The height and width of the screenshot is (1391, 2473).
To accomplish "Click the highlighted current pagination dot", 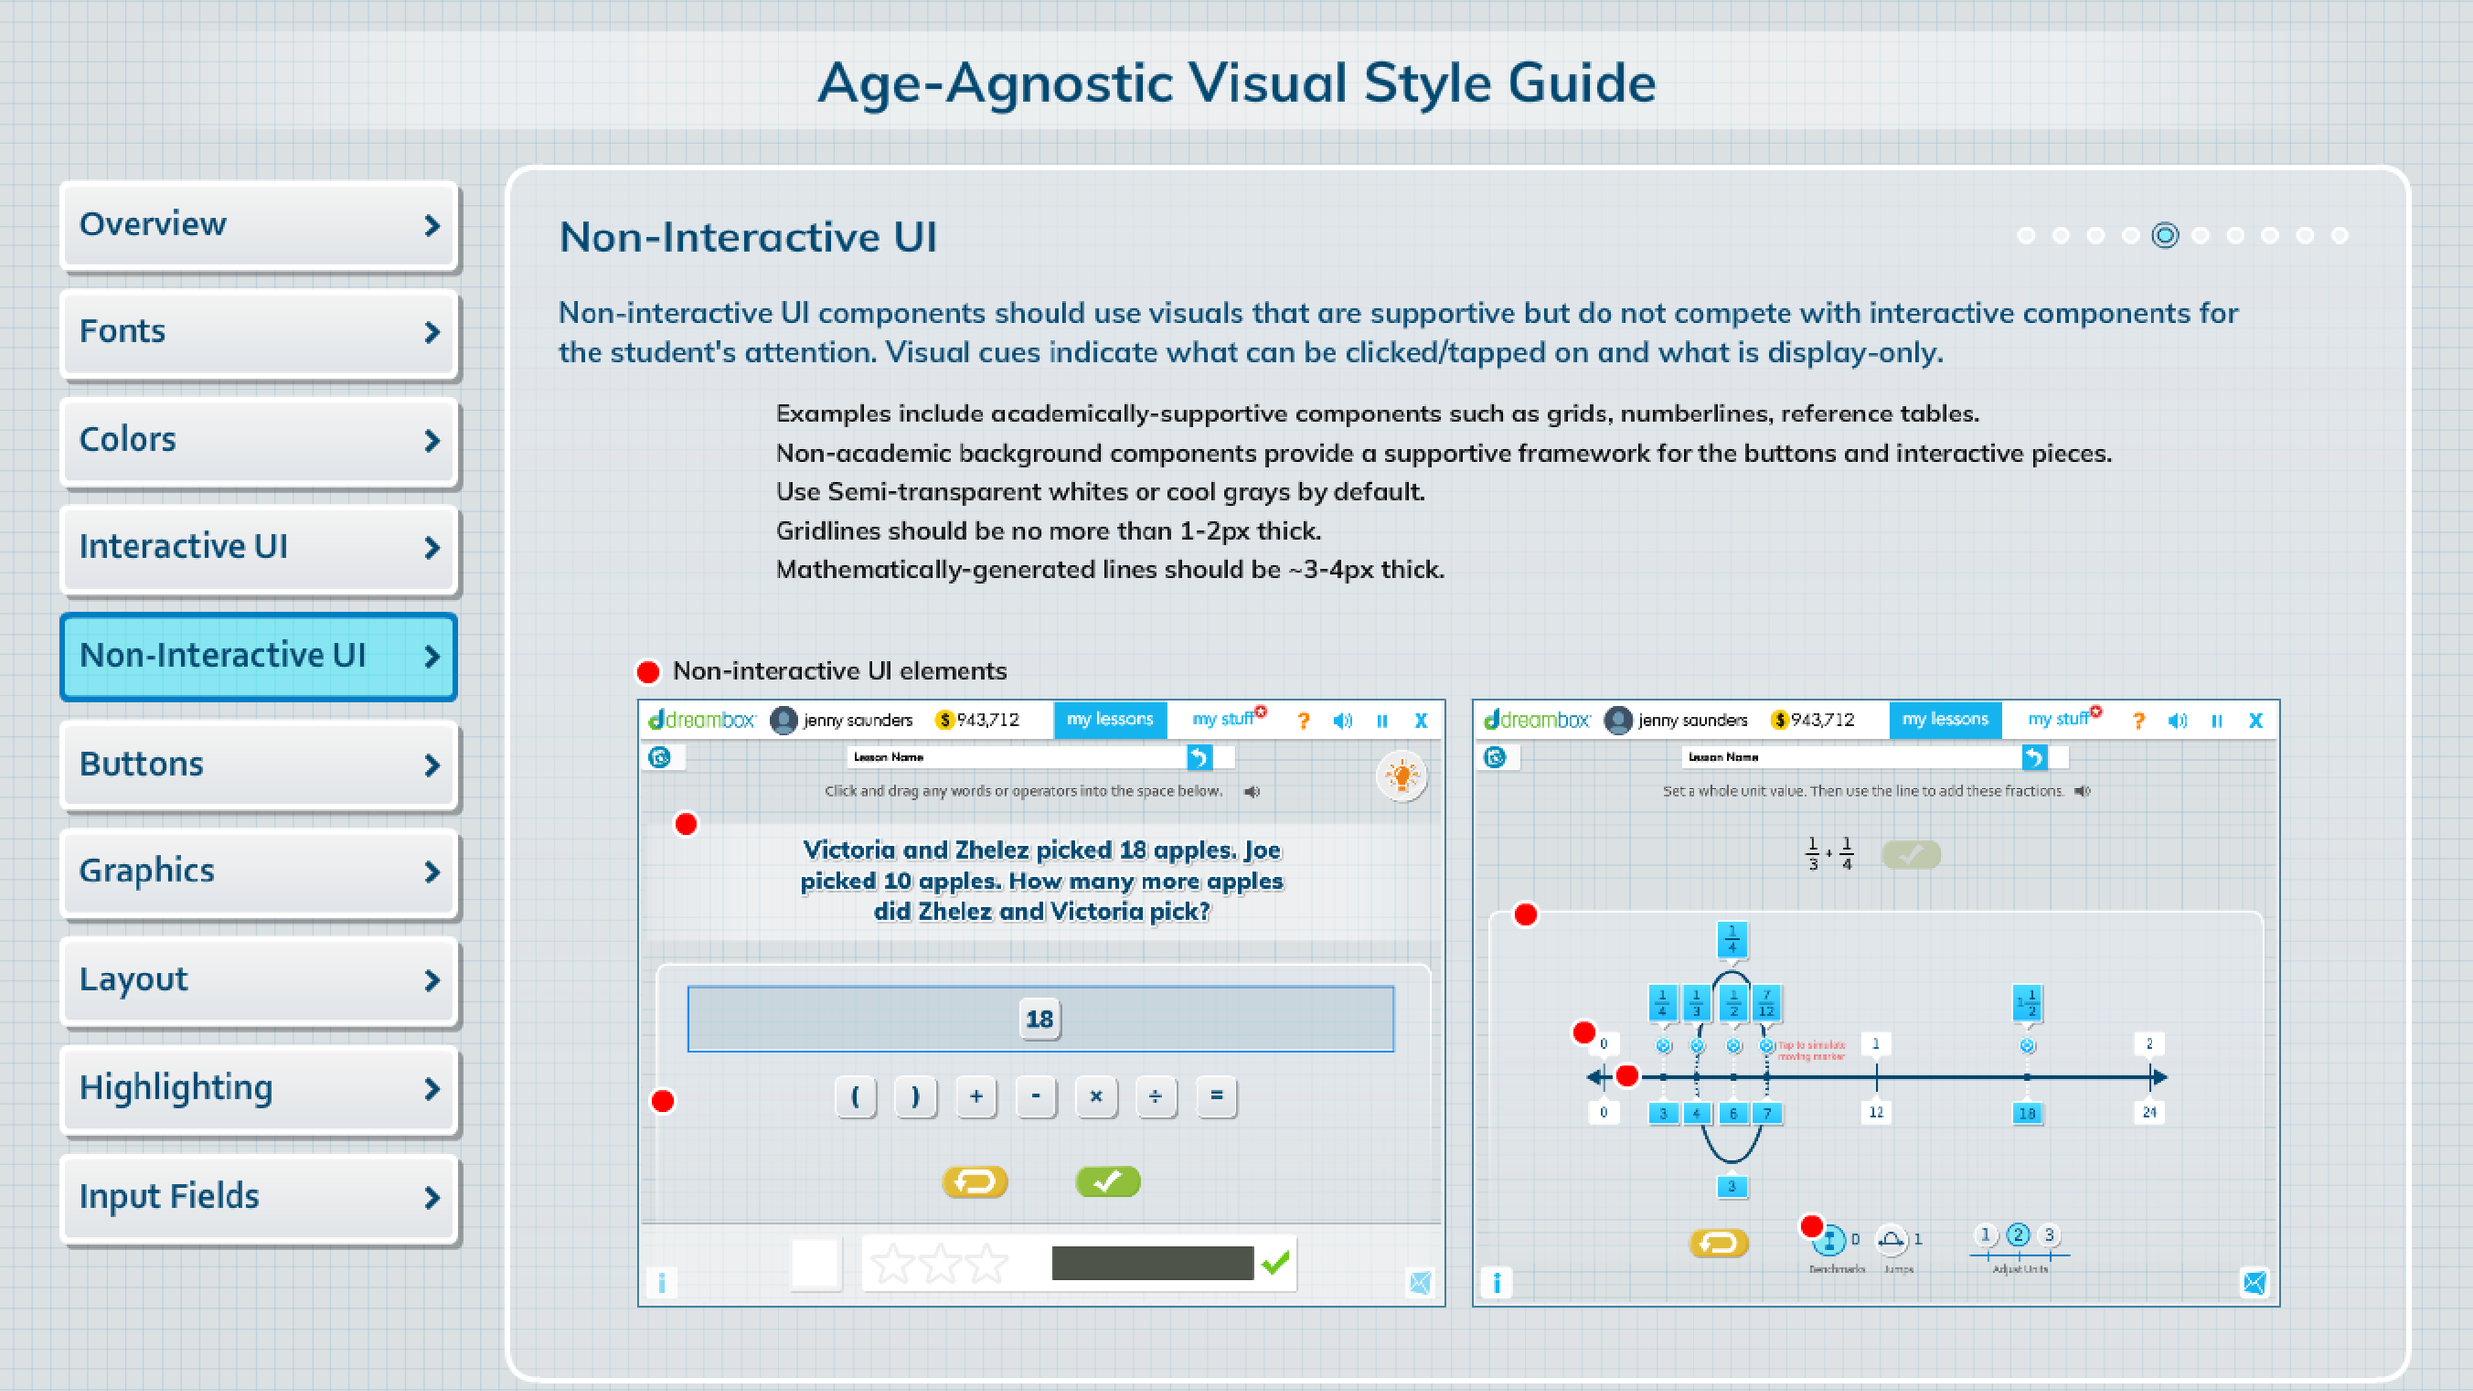I will pyautogui.click(x=2165, y=235).
